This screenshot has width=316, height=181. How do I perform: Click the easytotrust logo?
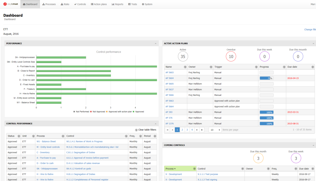pyautogui.click(x=11, y=4)
